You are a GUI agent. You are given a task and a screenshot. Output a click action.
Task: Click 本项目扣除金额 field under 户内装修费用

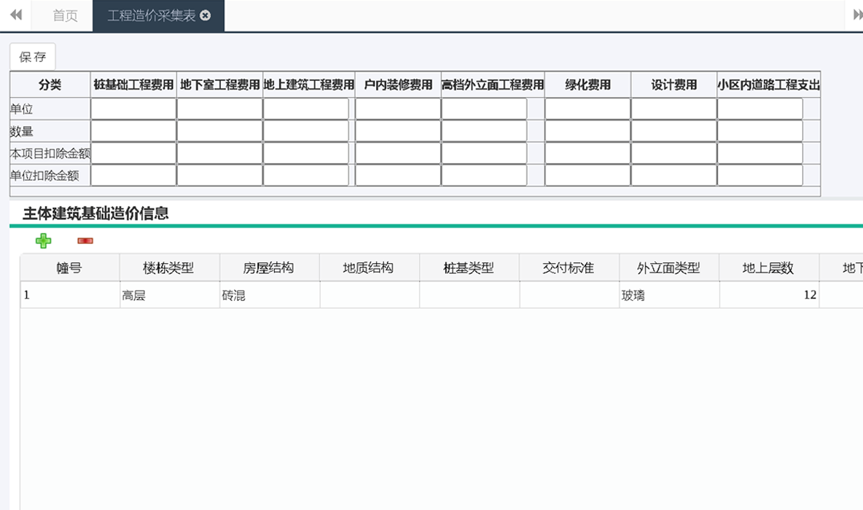tap(398, 153)
